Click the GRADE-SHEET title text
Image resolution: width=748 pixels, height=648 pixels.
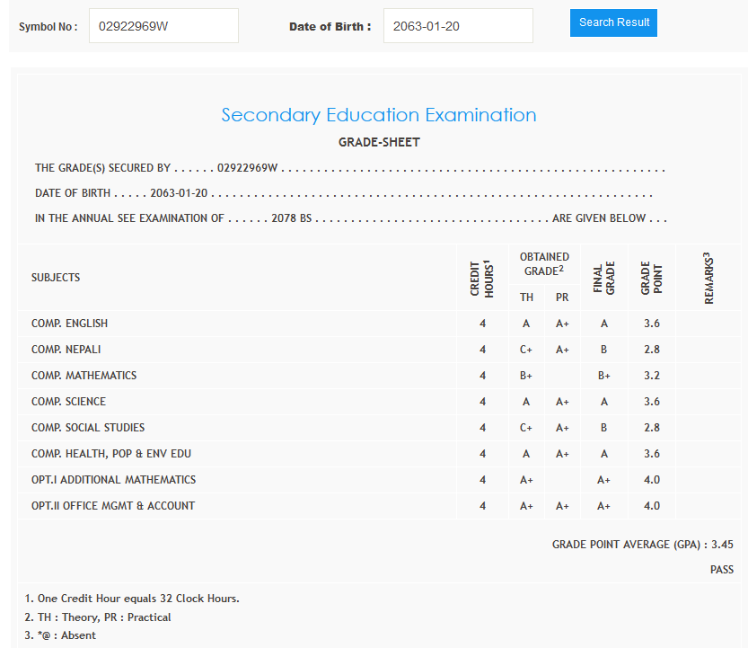(x=378, y=142)
